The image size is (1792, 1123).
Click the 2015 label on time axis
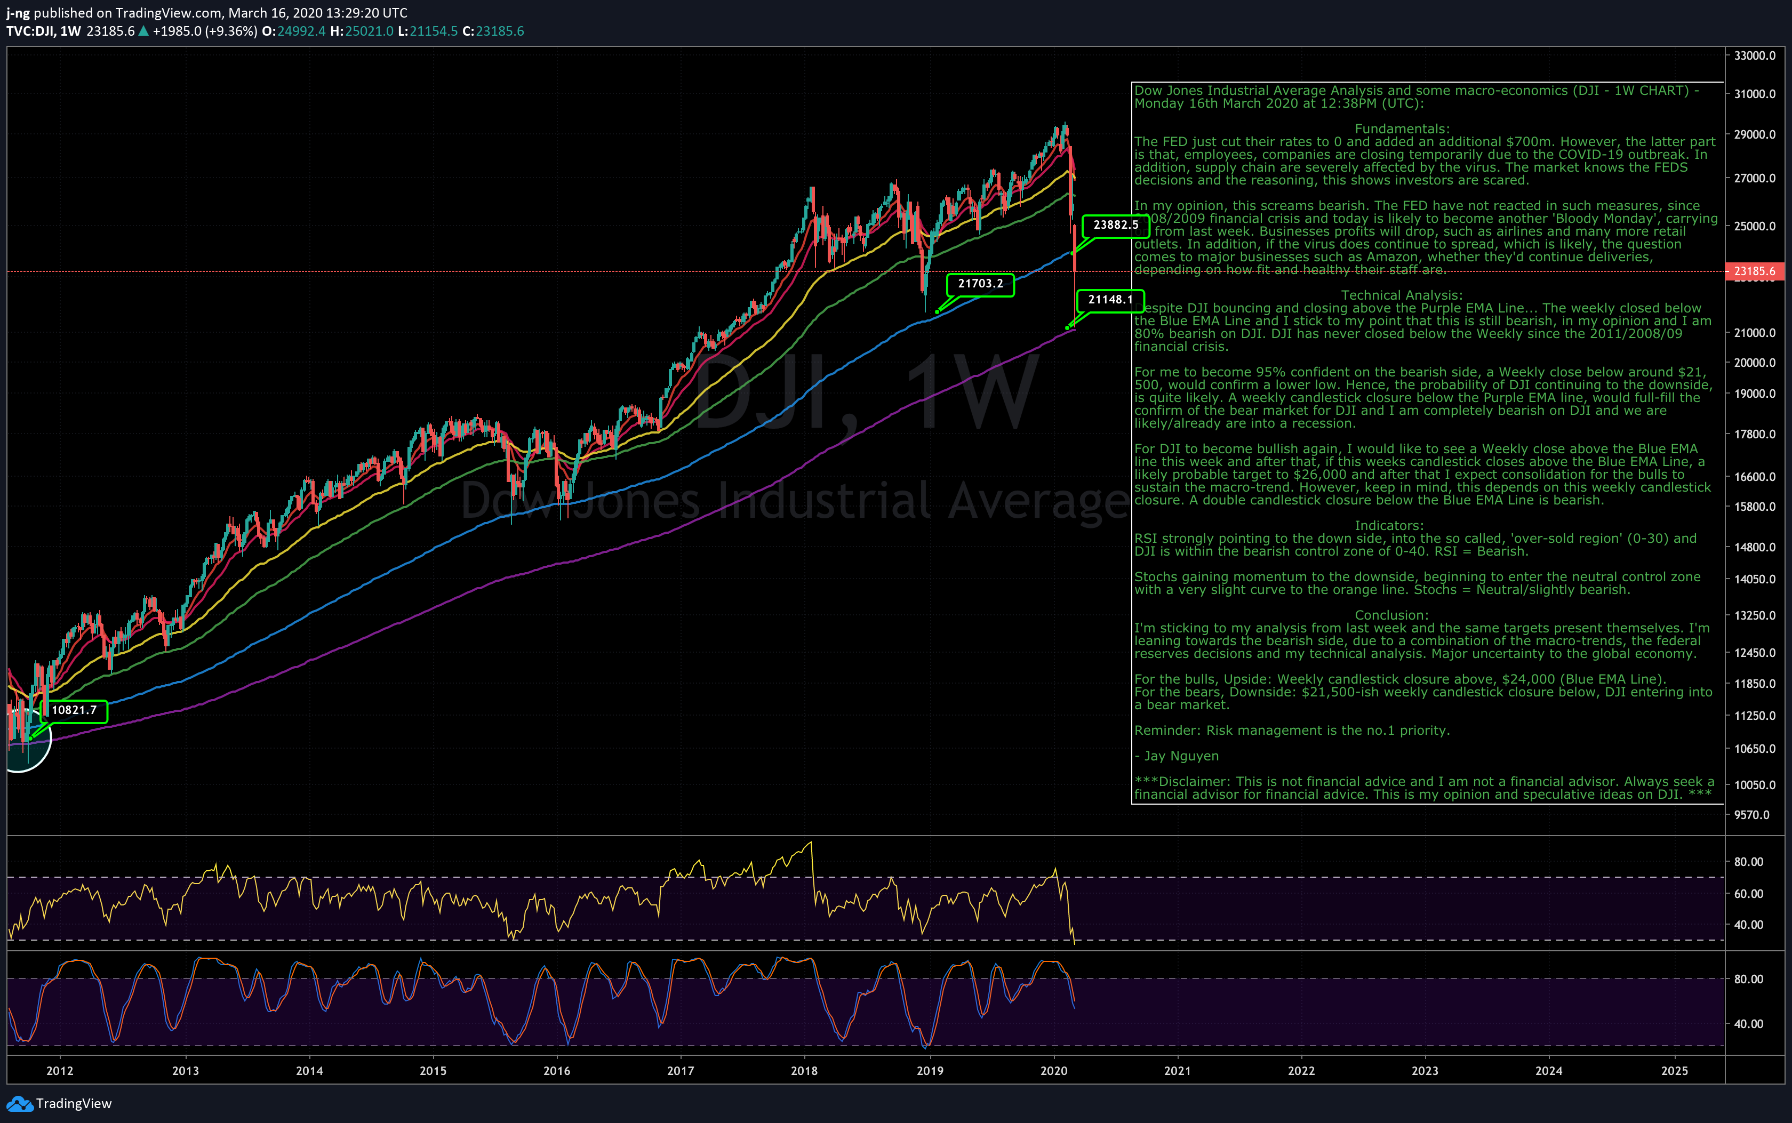[x=433, y=1071]
